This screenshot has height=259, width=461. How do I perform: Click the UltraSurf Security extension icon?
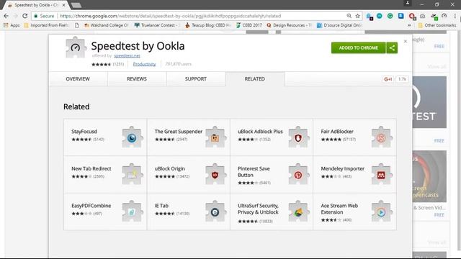click(298, 211)
